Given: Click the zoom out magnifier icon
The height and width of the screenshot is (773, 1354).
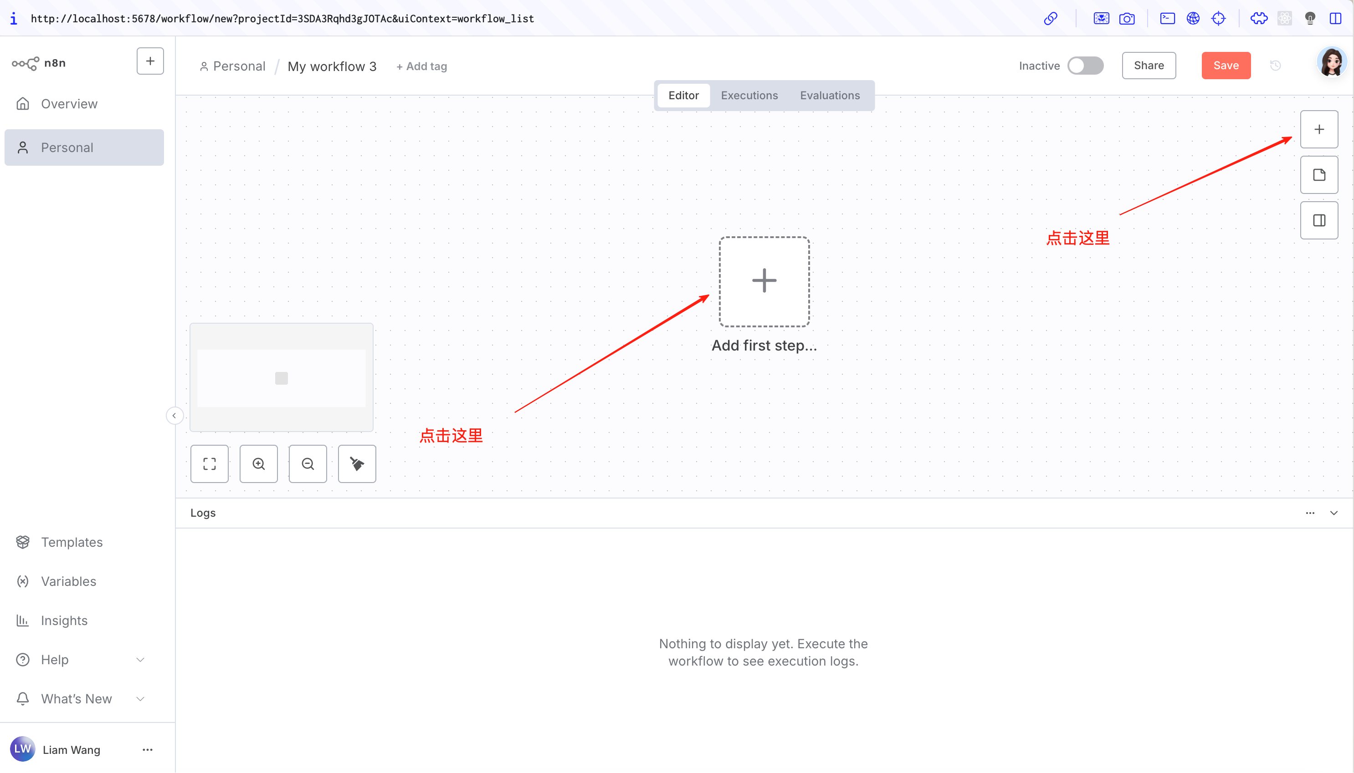Looking at the screenshot, I should coord(308,463).
